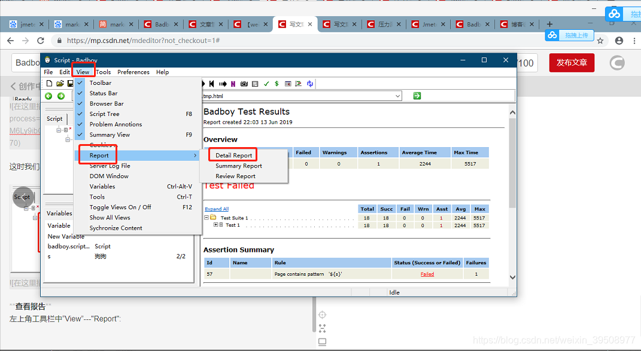Screen dimensions: 641x351
Task: Collapse the Test Suite 1 node
Action: pos(206,218)
